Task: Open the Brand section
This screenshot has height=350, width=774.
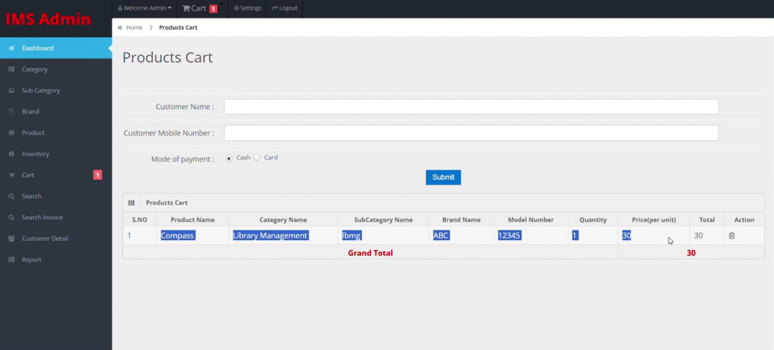Action: point(29,111)
